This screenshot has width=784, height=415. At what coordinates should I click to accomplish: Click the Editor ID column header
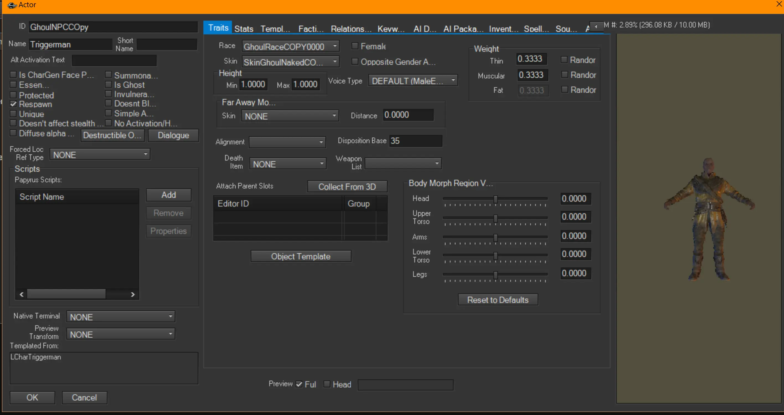click(x=278, y=203)
